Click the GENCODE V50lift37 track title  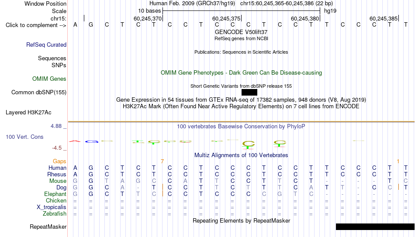[x=241, y=32]
